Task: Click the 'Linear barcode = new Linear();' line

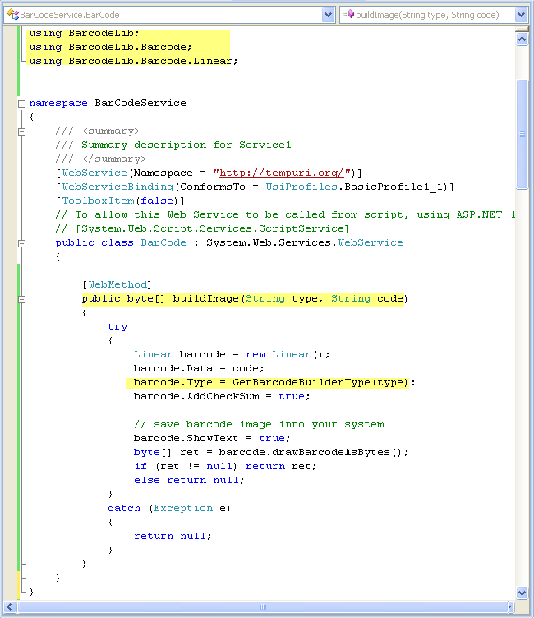Action: point(232,354)
